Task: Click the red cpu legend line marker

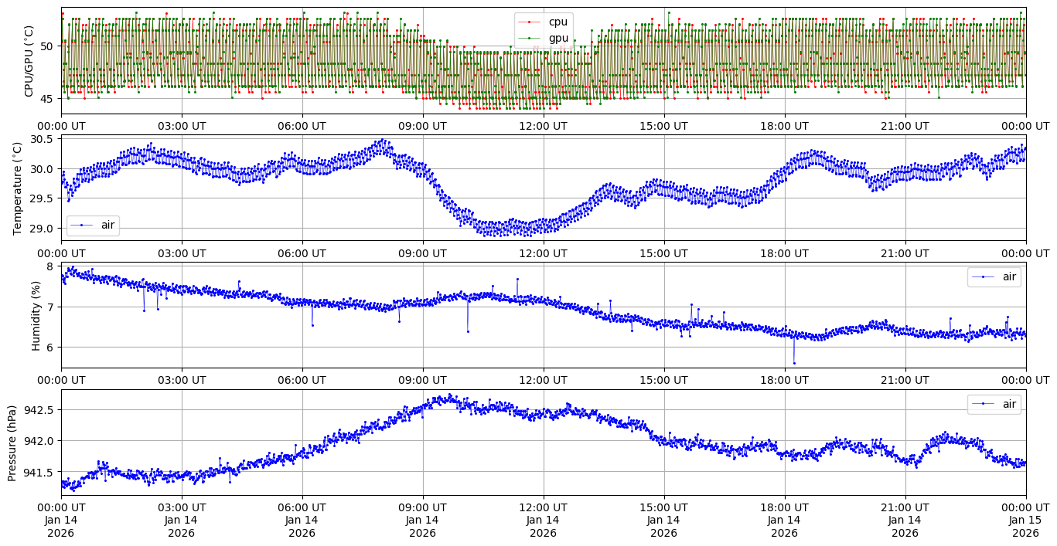Action: (x=529, y=22)
